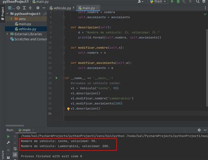208x160 pixels.
Task: Hide the project panel with minus icon
Action: coord(44,8)
